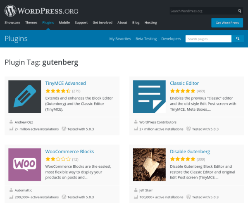The image size is (248, 207).
Task: Click author icon beside Andrew Ozz
Action: pyautogui.click(x=11, y=122)
